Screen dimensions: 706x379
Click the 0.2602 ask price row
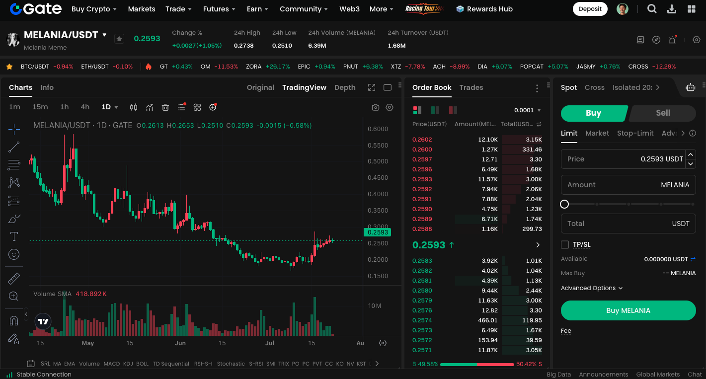[477, 140]
